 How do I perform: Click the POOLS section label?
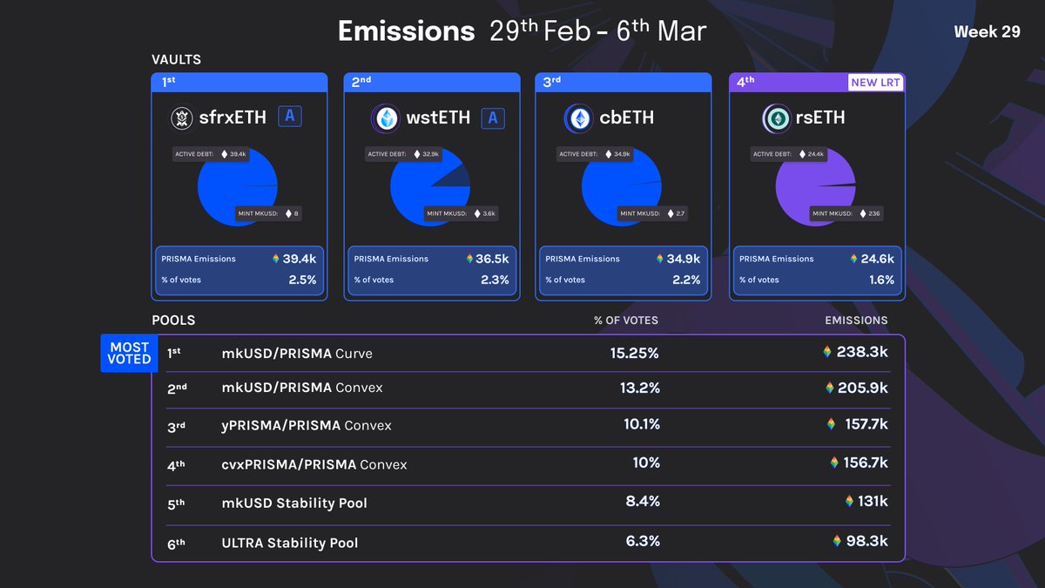[173, 320]
